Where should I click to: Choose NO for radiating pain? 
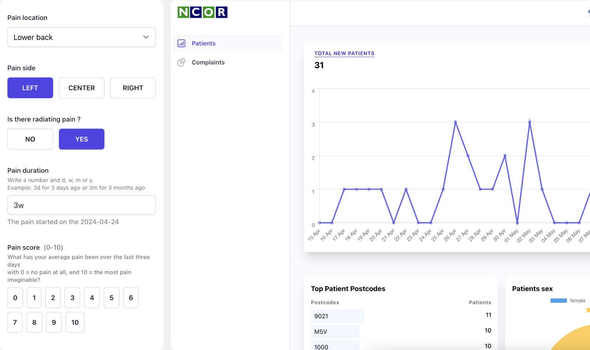tap(30, 139)
